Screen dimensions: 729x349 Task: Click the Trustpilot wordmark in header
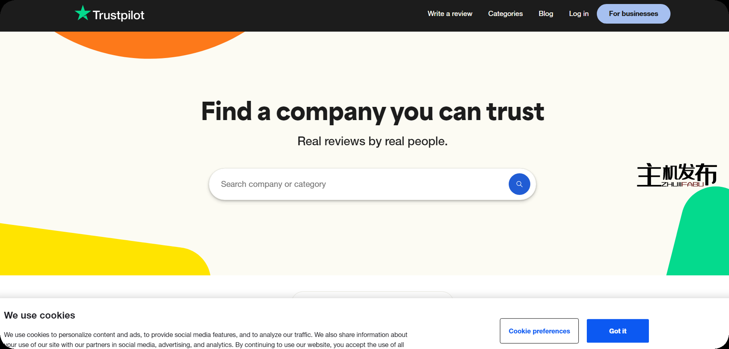tap(118, 15)
